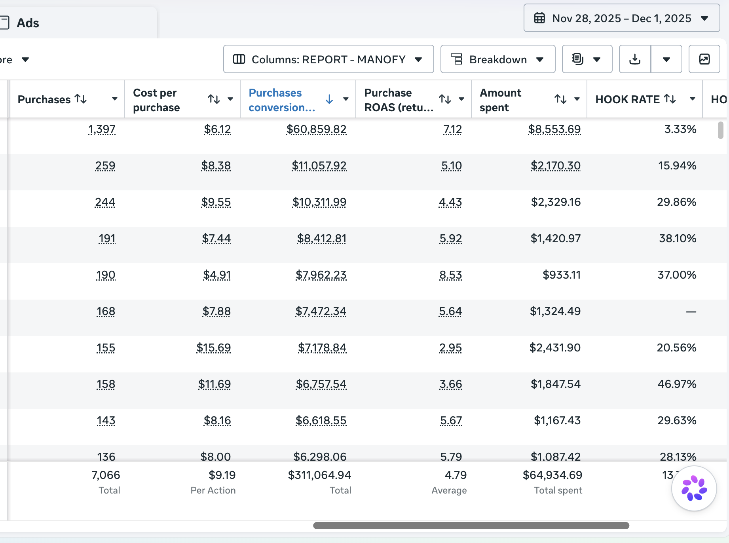Open Amount spent column options caret

(x=577, y=99)
